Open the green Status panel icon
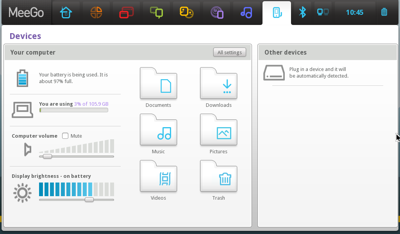 156,12
